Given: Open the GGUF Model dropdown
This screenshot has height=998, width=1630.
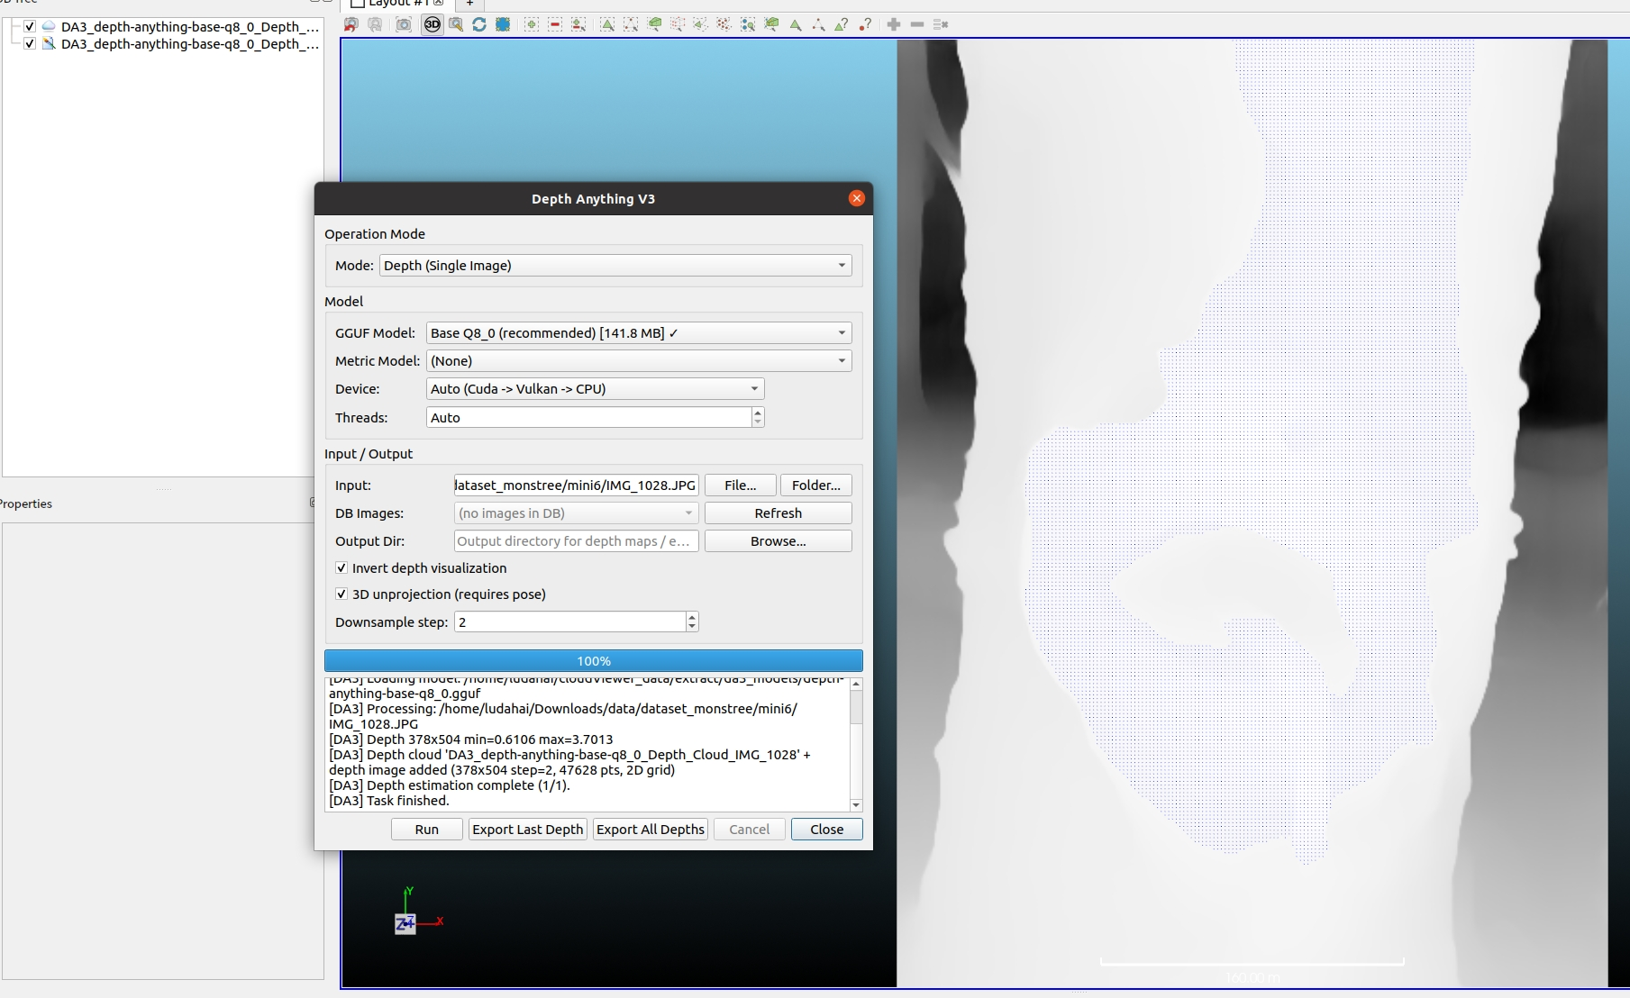Looking at the screenshot, I should click(639, 333).
